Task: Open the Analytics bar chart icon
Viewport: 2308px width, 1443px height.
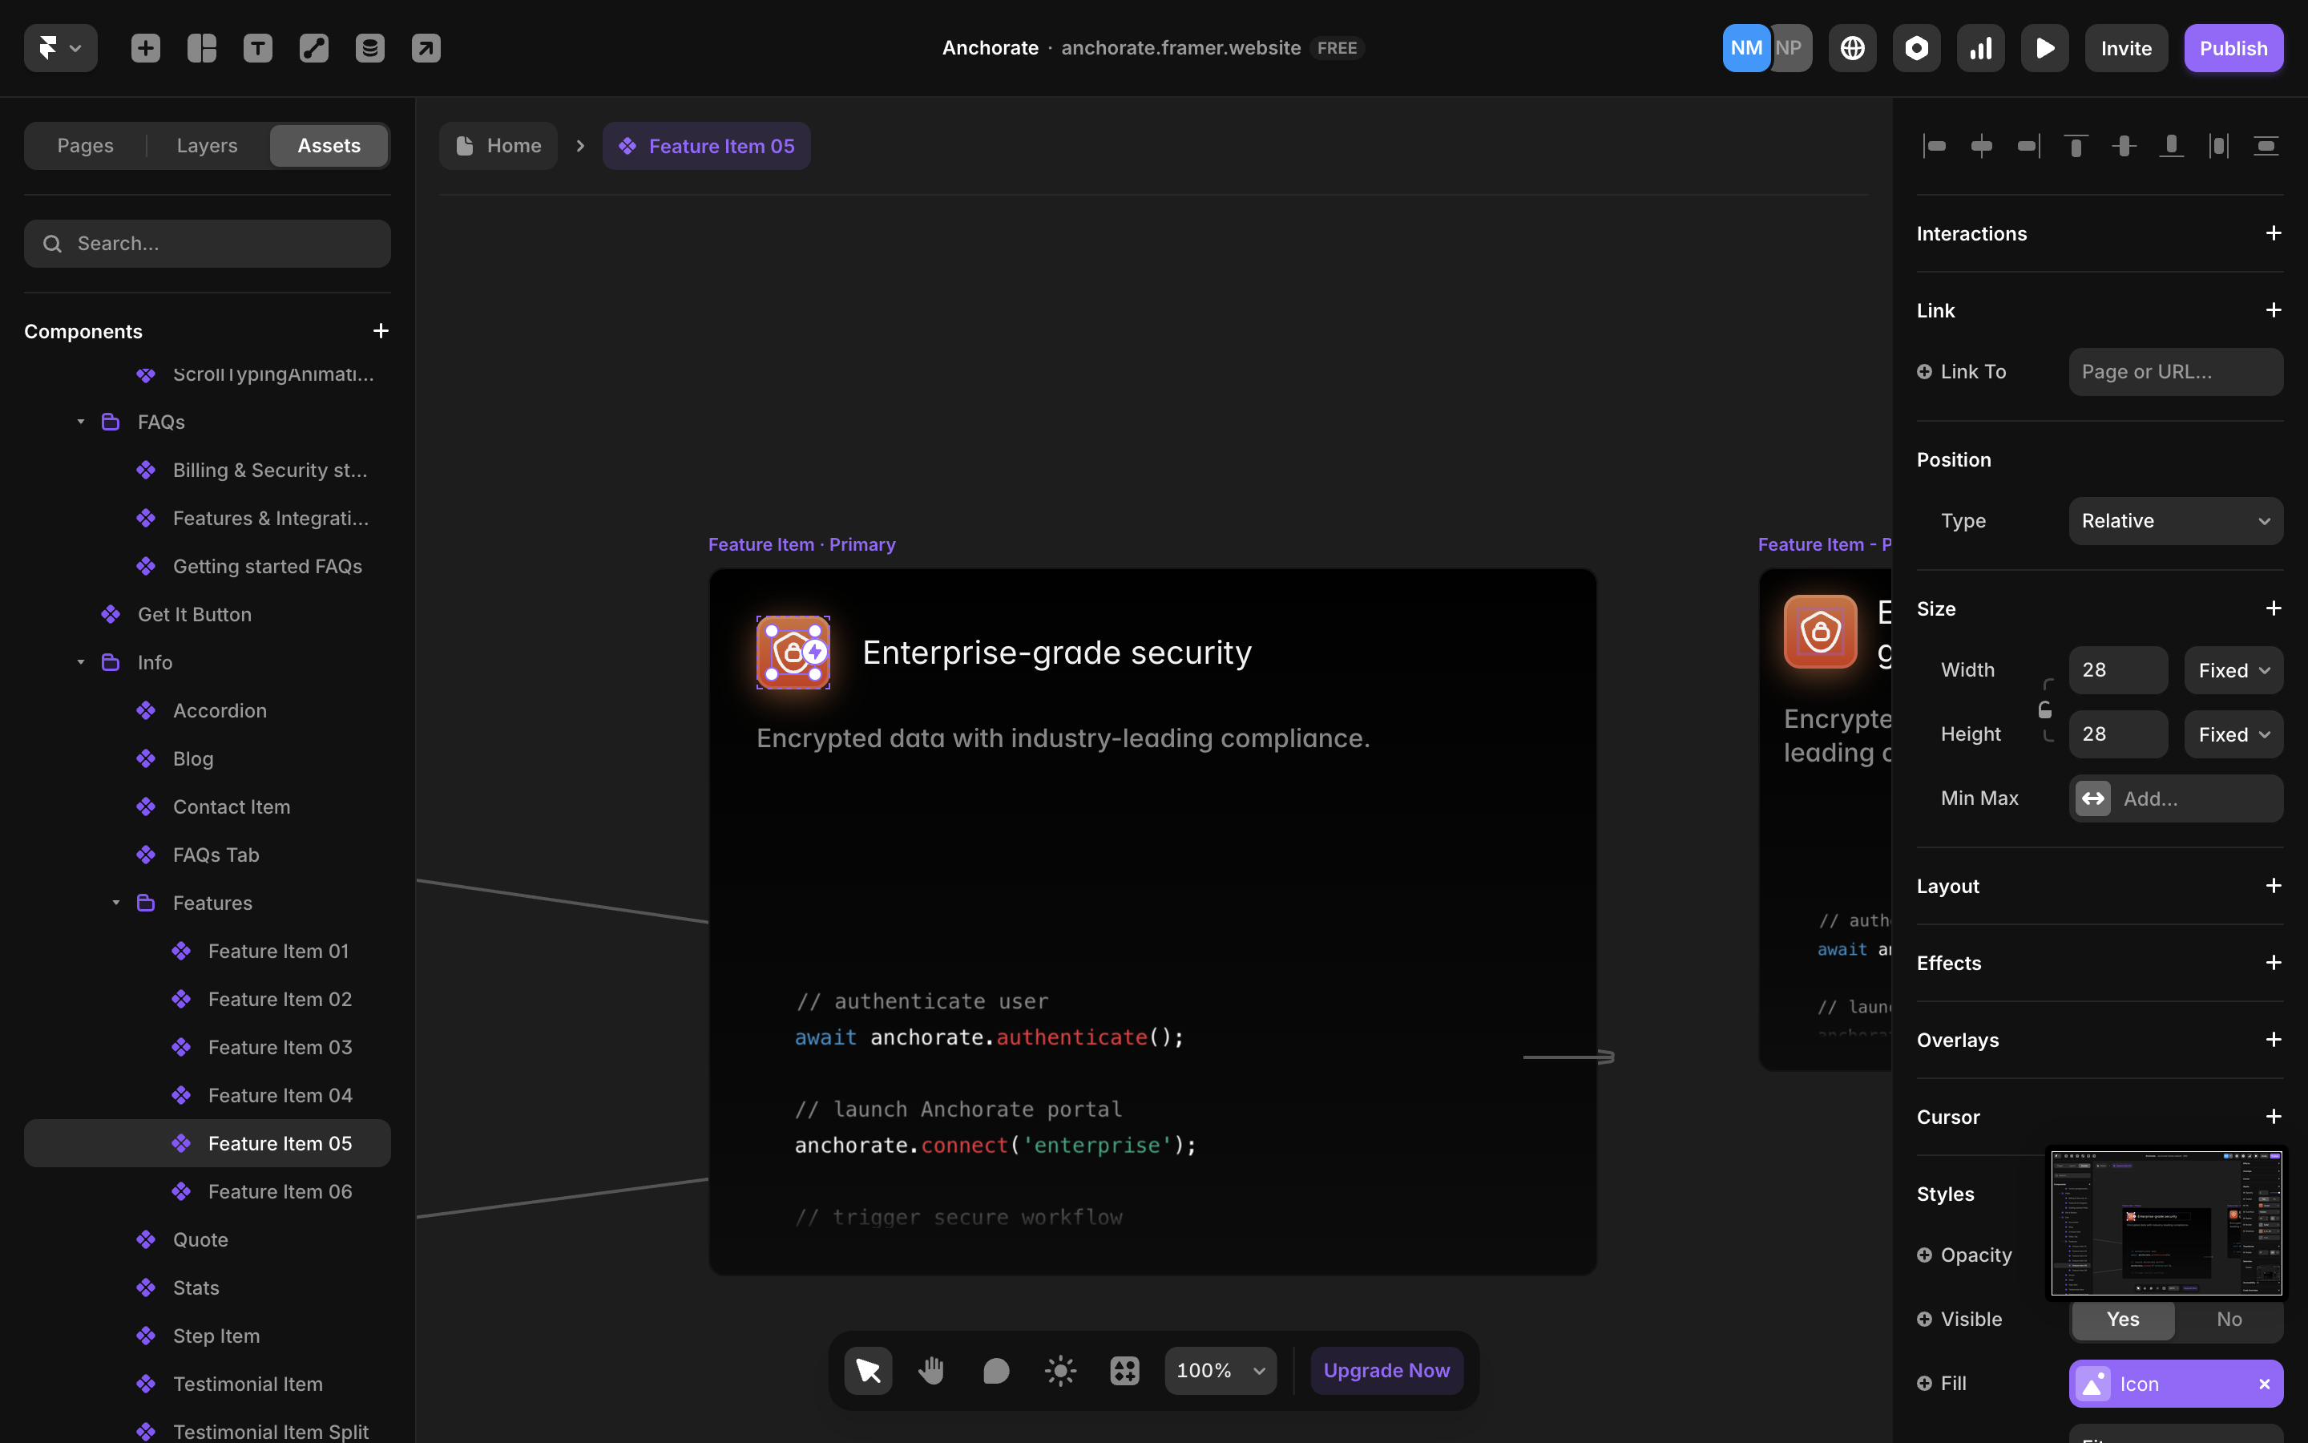Action: click(x=1980, y=48)
